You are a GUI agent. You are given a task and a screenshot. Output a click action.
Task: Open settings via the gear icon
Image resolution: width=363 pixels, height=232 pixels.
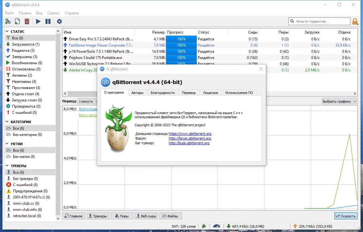[59, 21]
